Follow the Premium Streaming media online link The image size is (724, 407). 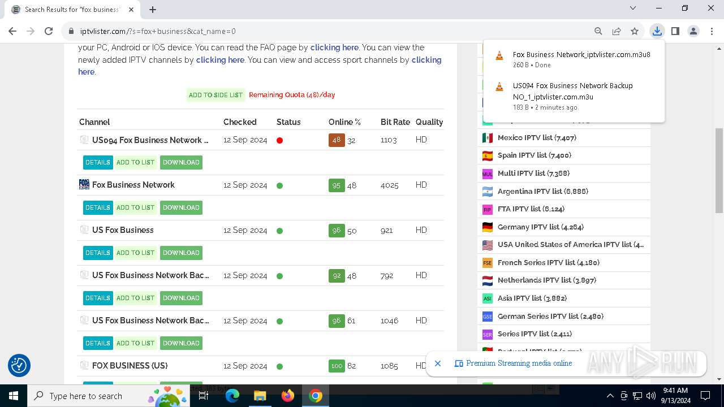click(519, 363)
